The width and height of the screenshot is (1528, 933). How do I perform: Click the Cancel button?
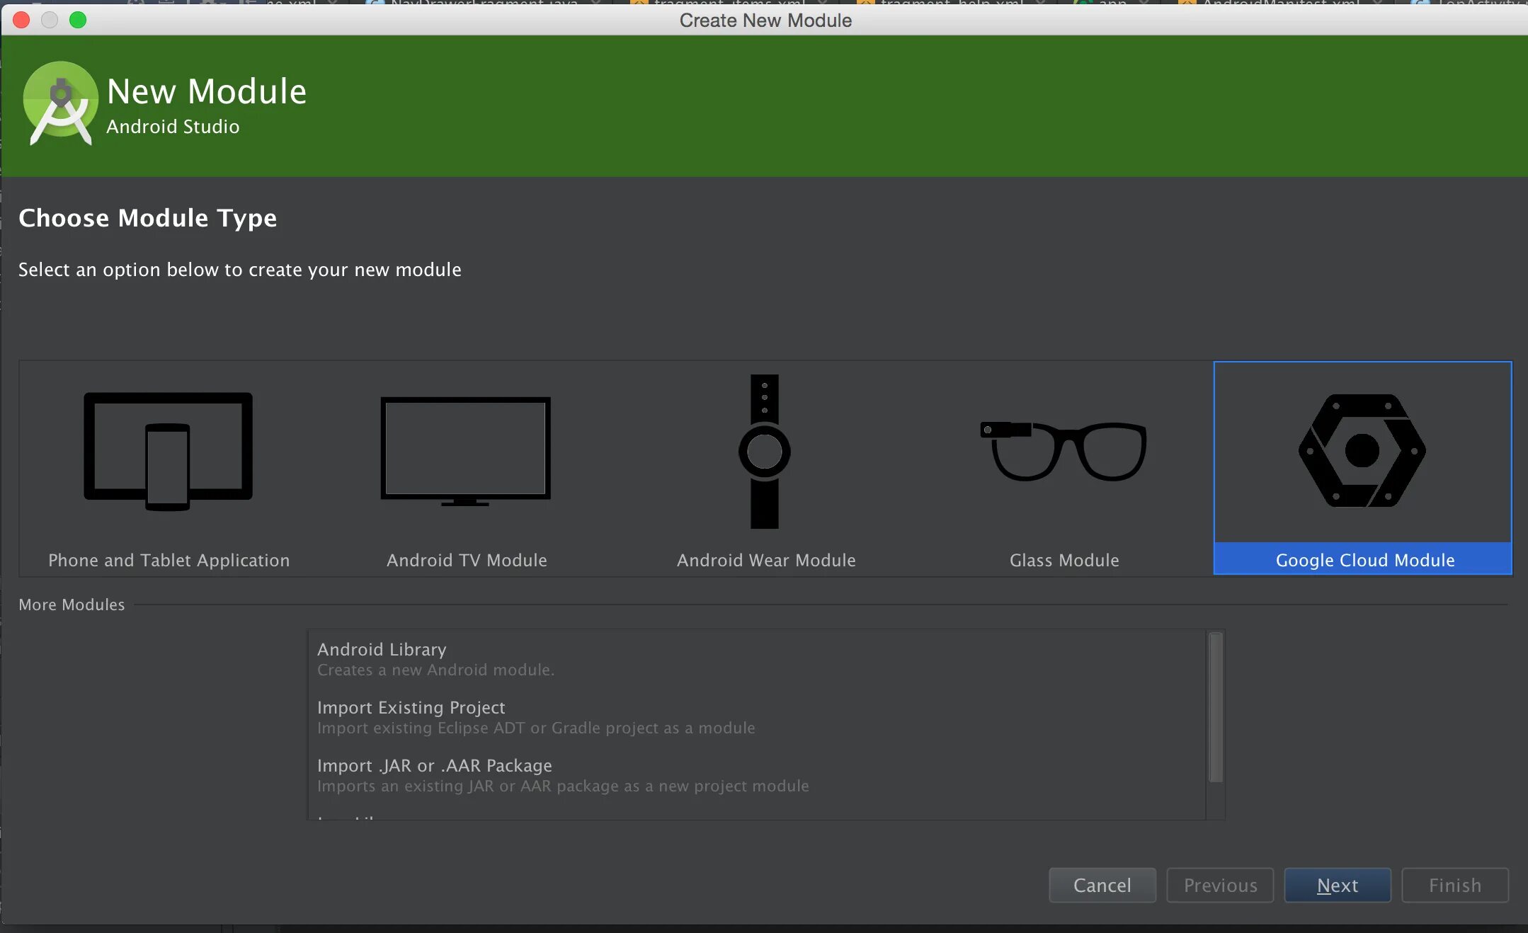point(1102,885)
